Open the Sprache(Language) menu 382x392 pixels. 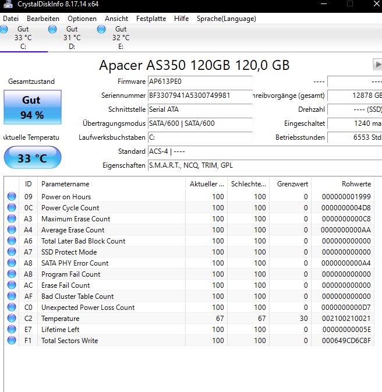click(x=227, y=19)
